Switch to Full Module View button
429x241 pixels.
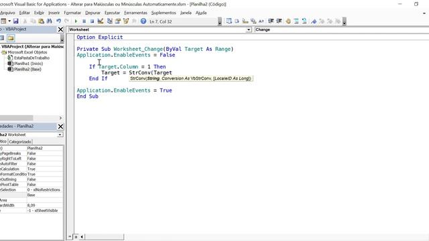76,236
